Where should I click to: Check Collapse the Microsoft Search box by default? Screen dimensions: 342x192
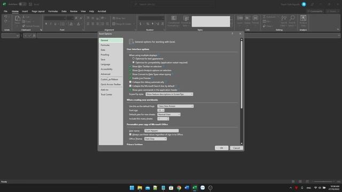[130, 86]
